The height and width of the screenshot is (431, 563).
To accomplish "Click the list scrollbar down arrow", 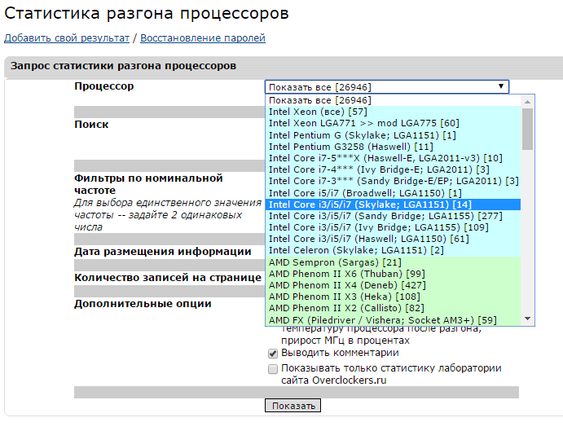I will click(x=527, y=319).
